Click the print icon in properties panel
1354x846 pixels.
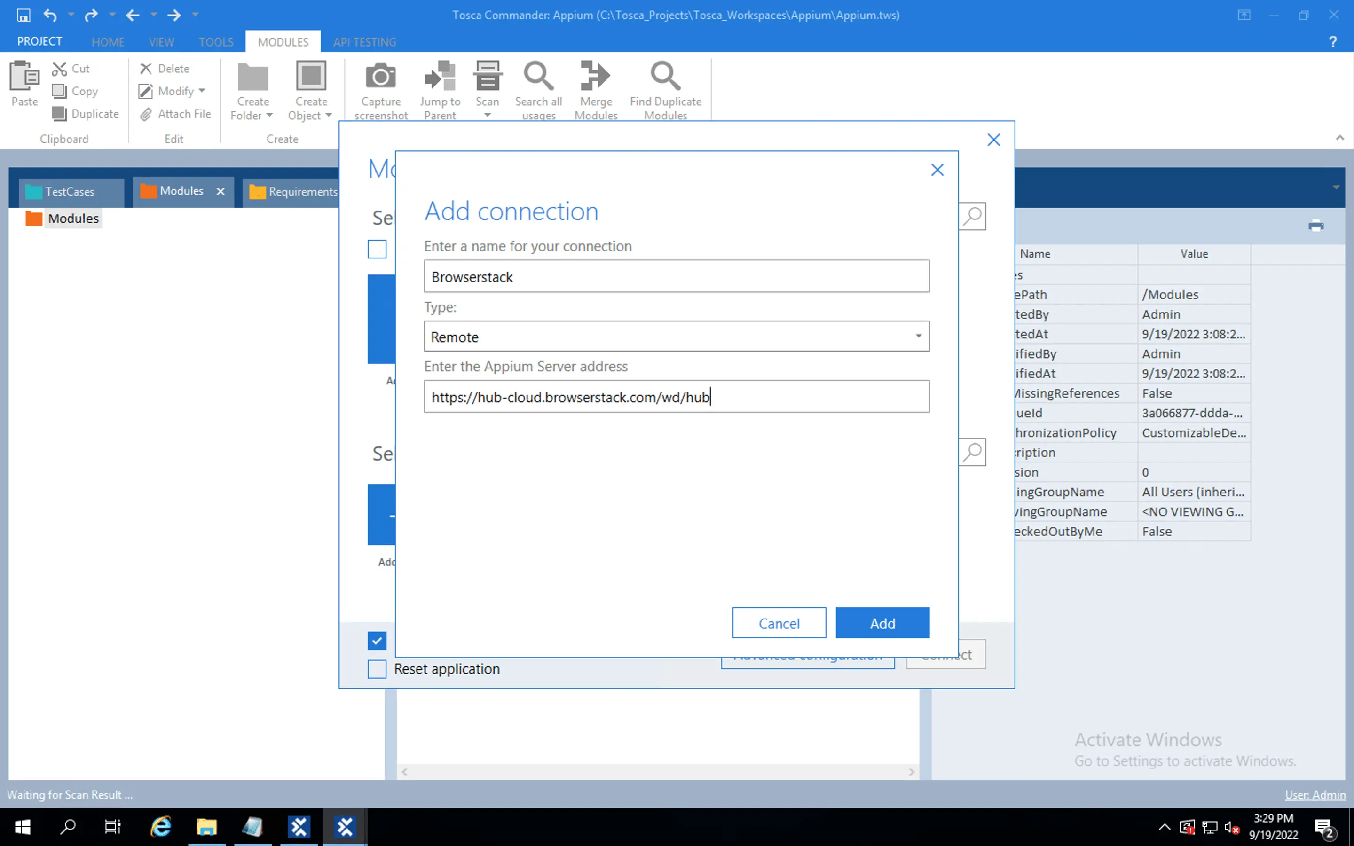point(1315,226)
